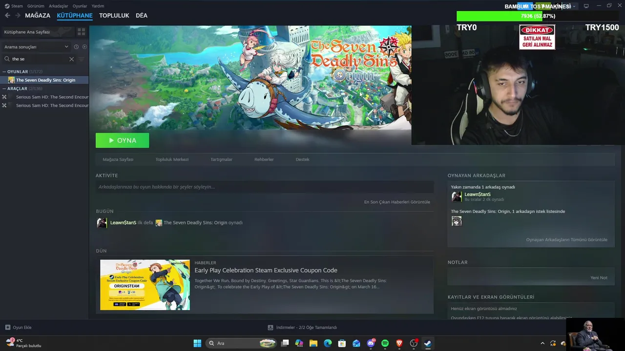The width and height of the screenshot is (625, 351).
Task: Click the Steam taskbar icon
Action: [x=428, y=343]
